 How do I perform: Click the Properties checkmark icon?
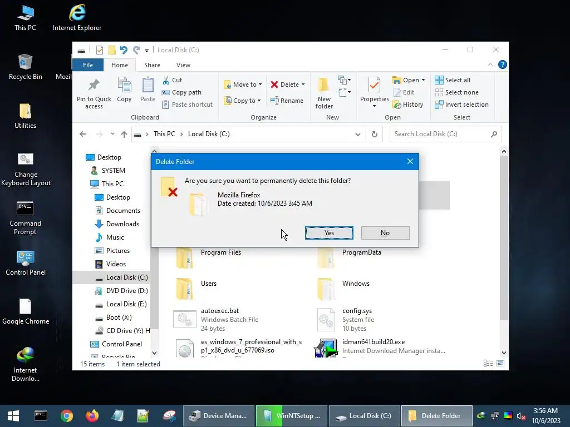tap(375, 85)
